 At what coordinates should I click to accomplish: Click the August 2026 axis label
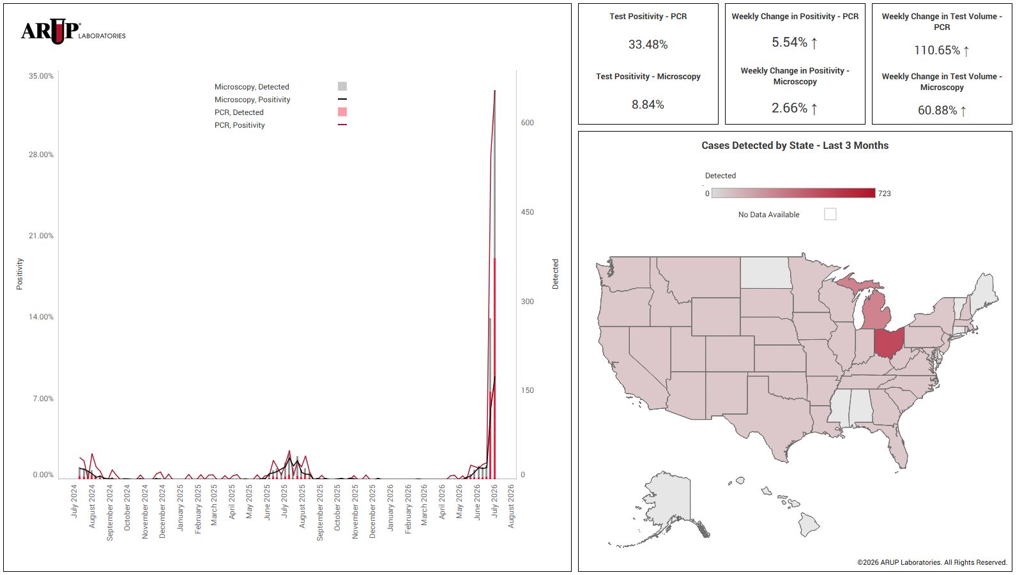tap(511, 506)
